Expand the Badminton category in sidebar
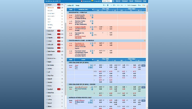192x109 pixels. [x=55, y=48]
